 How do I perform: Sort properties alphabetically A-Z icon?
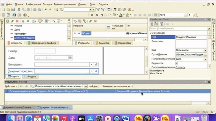click(x=152, y=24)
